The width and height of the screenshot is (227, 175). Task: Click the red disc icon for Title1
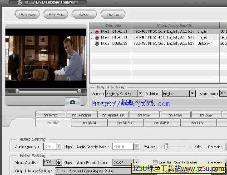click(97, 31)
